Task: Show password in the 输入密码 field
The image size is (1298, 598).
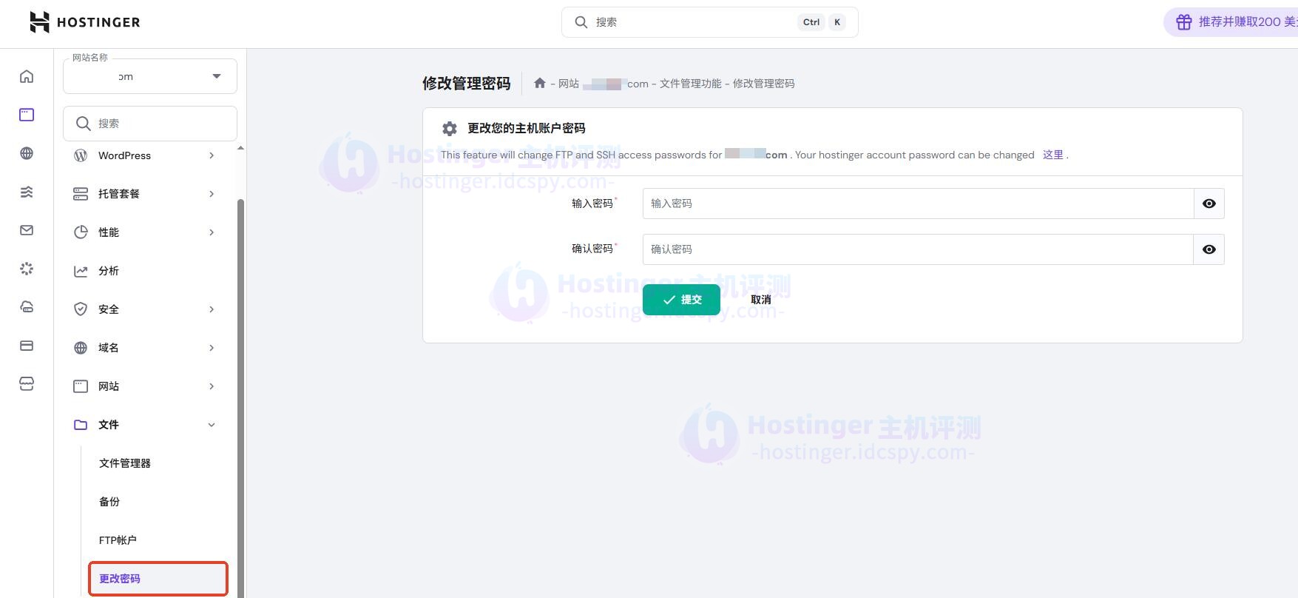Action: (x=1209, y=204)
